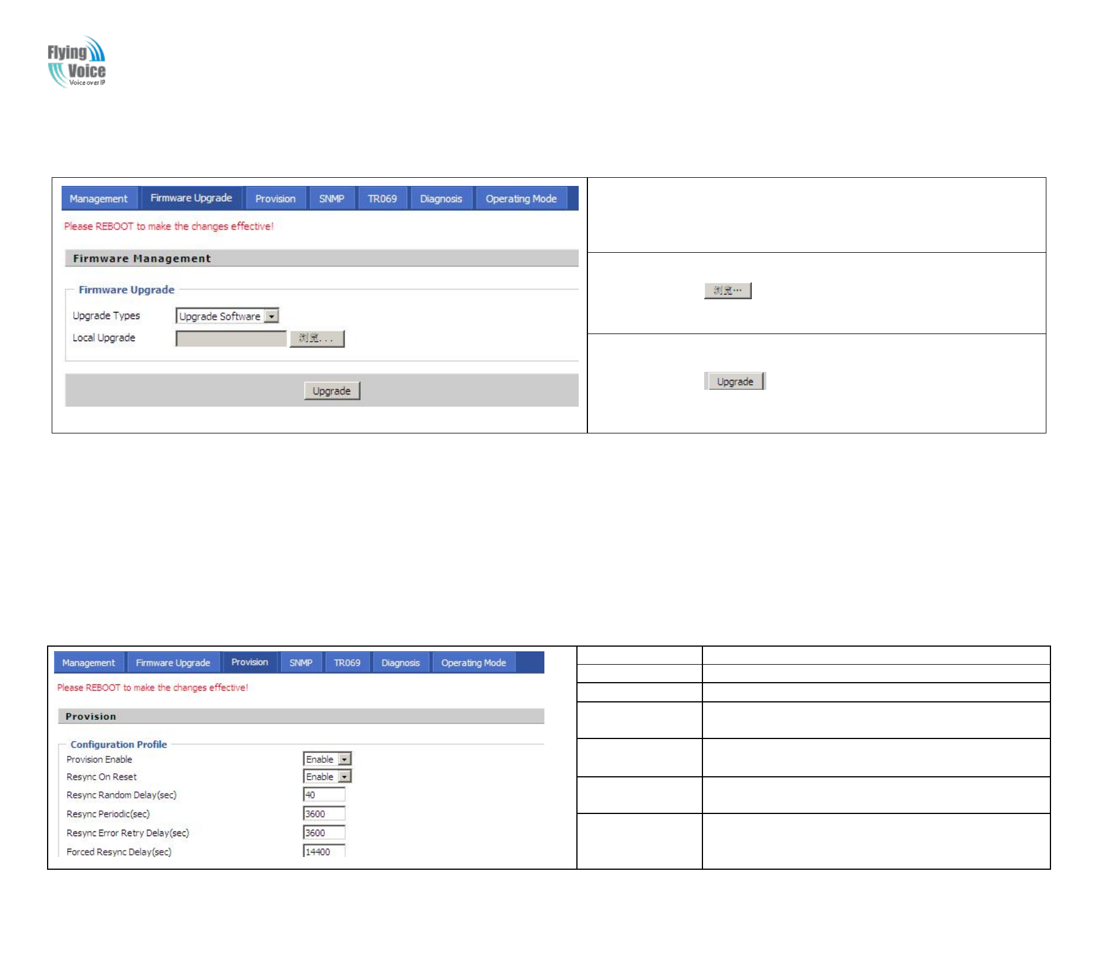The height and width of the screenshot is (979, 1101).
Task: Click the Local Upgrade label
Action: pos(104,338)
